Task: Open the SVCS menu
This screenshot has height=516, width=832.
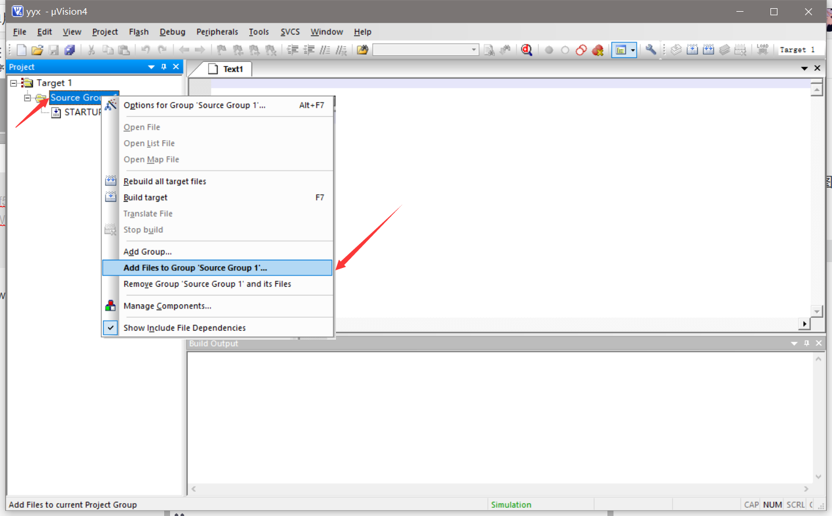Action: click(x=290, y=32)
